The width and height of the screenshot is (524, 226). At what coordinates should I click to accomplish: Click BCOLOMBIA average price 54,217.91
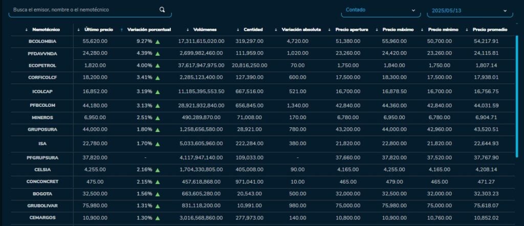[486, 41]
